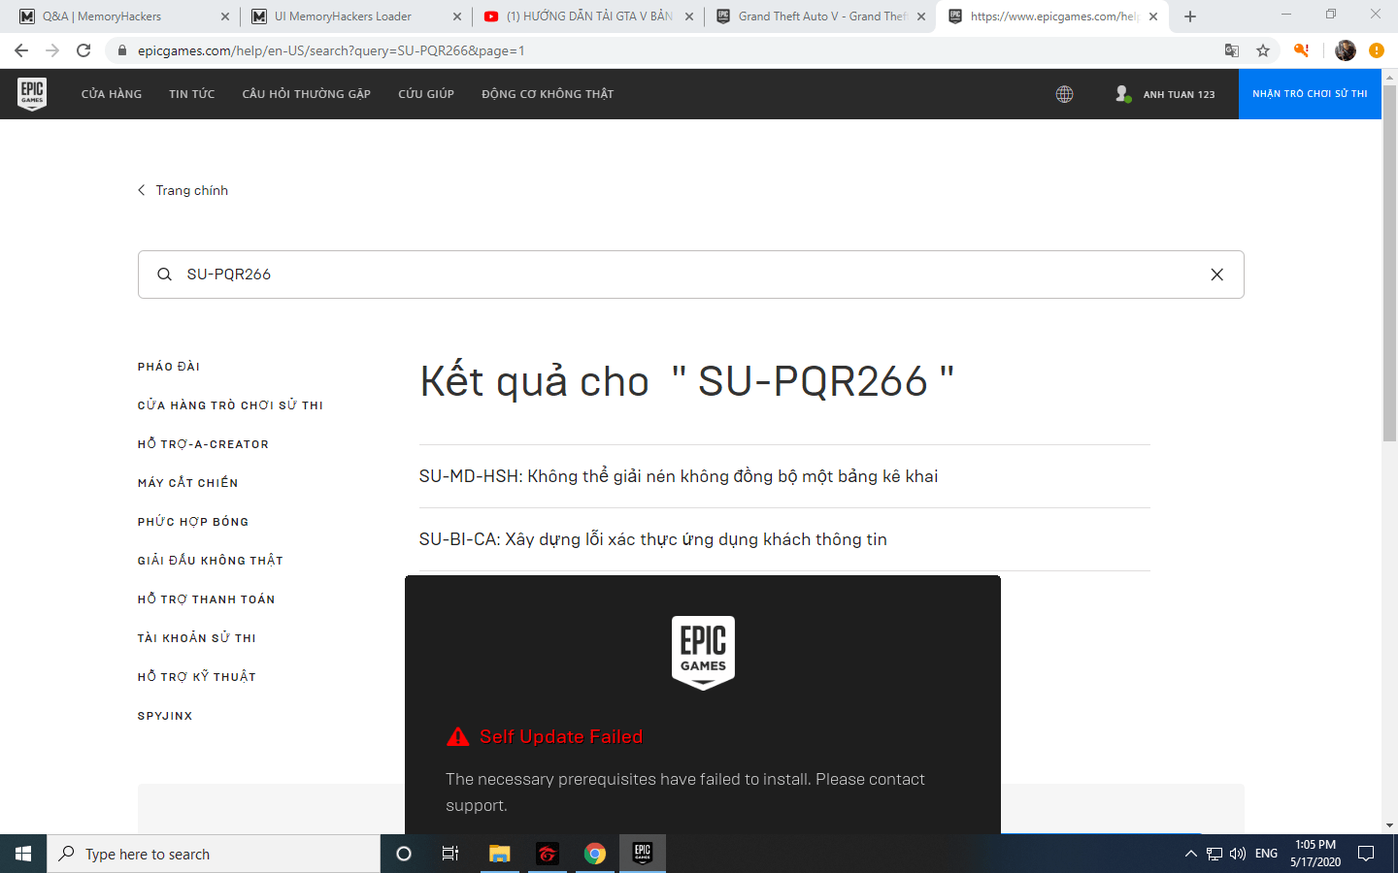Open SU-MD-HSH search result
The height and width of the screenshot is (873, 1398).
pyautogui.click(x=679, y=476)
